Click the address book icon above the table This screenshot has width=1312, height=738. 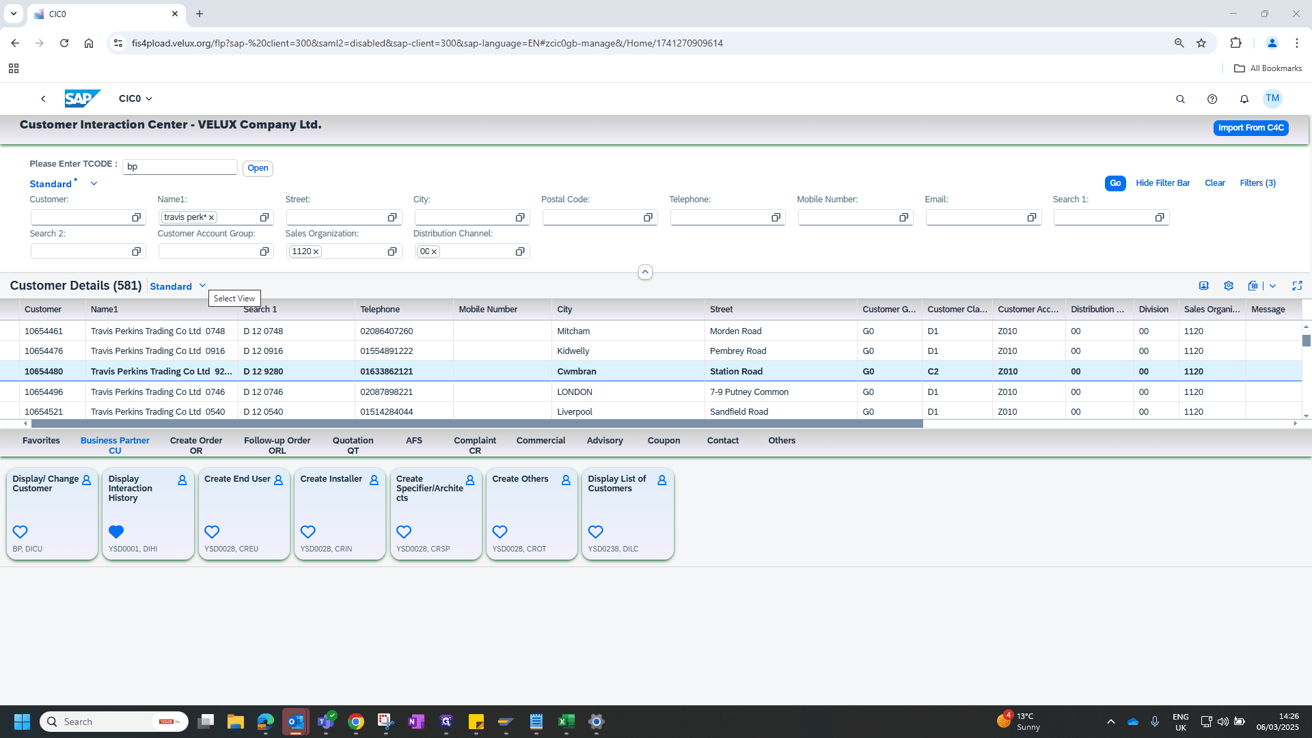pos(1204,286)
